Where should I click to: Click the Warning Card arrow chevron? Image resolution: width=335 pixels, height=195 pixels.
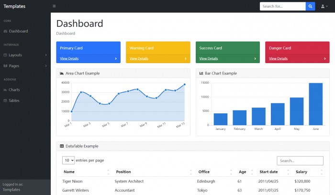pyautogui.click(x=186, y=59)
